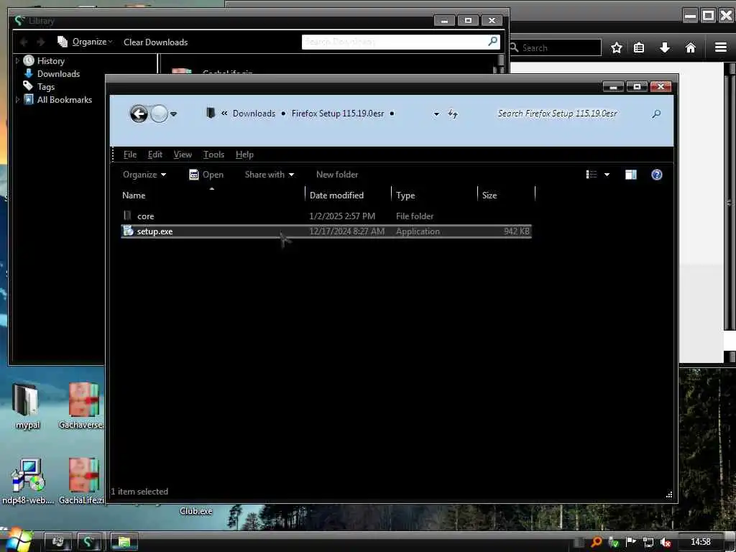Viewport: 736px width, 552px height.
Task: Select the core folder
Action: [326, 216]
